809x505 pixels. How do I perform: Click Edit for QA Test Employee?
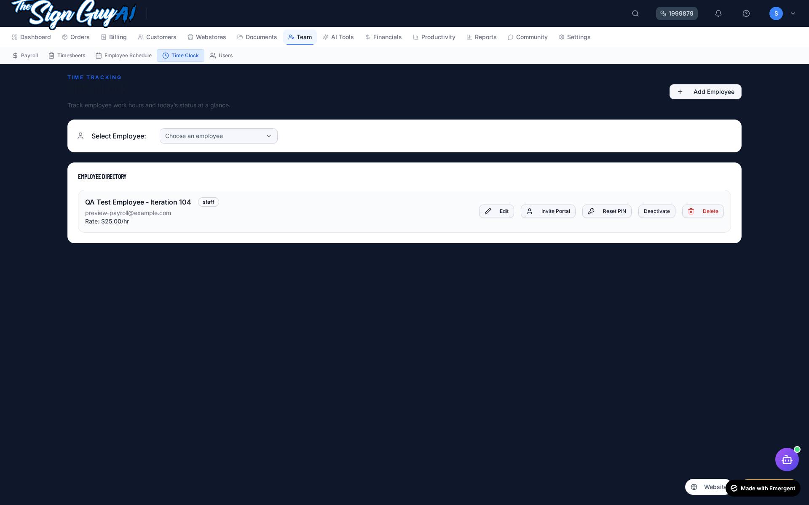click(496, 211)
